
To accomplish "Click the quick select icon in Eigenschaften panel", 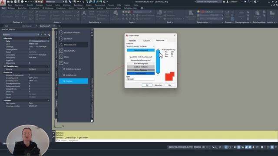I will (x=49, y=35).
